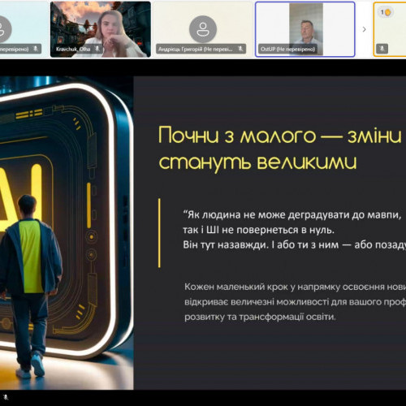
Task: Click the muted microphone icon in the bottom-left corner
Action: (6, 397)
